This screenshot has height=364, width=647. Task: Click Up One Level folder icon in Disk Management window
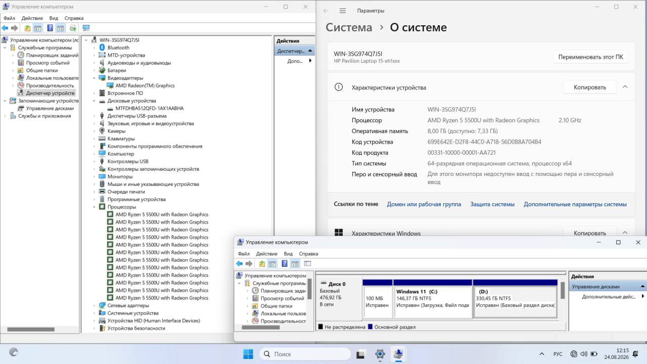click(x=262, y=264)
